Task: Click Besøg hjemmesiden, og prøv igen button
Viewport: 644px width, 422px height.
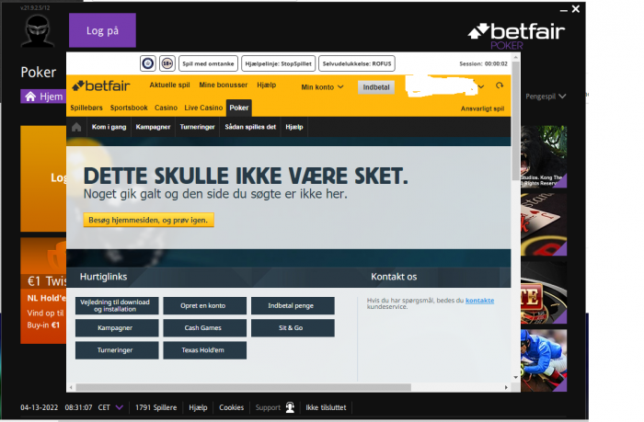Action: click(x=149, y=220)
